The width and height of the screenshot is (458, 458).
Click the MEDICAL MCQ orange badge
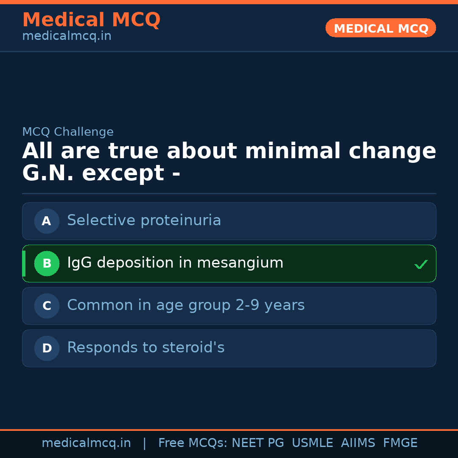pyautogui.click(x=380, y=28)
